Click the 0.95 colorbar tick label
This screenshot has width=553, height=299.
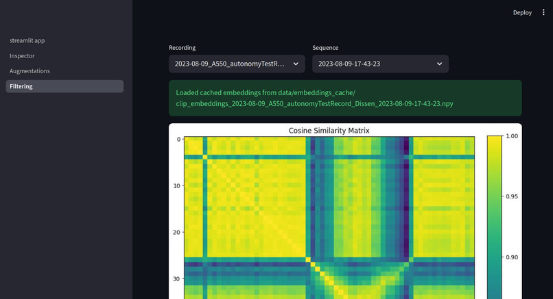tap(512, 196)
